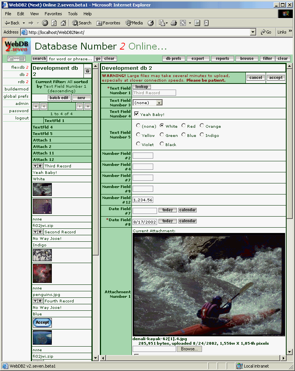Click the IE Back button
295x371 pixels.
pos(12,23)
